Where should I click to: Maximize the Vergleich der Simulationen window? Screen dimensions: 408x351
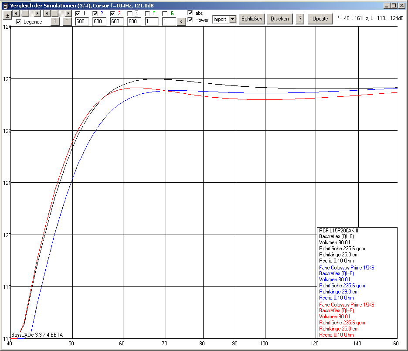click(x=394, y=6)
